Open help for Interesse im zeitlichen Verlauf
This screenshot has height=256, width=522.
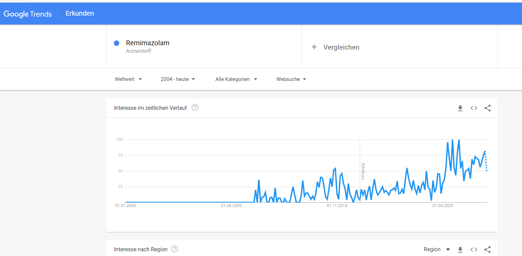coord(195,108)
